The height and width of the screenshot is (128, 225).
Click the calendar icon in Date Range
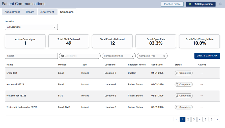pos(62,56)
